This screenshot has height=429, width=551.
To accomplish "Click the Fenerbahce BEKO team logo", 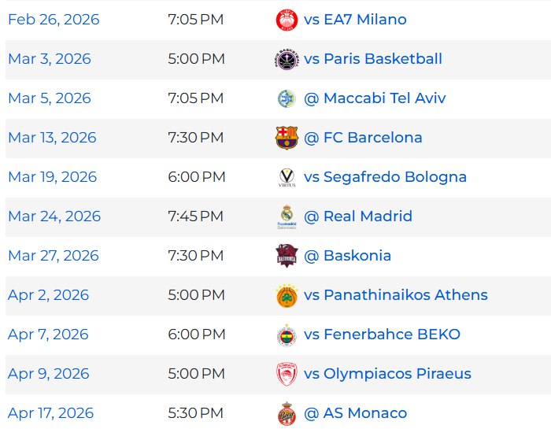I will pyautogui.click(x=287, y=335).
